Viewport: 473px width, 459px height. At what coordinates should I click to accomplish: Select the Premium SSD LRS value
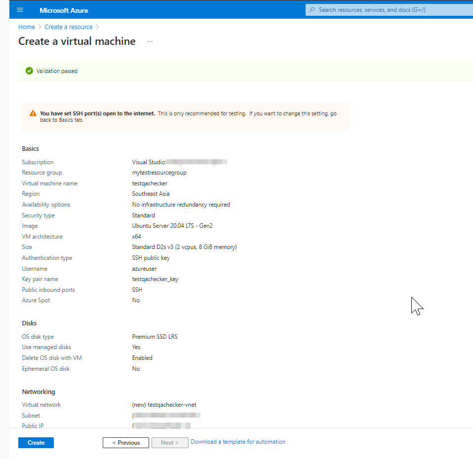pos(155,337)
